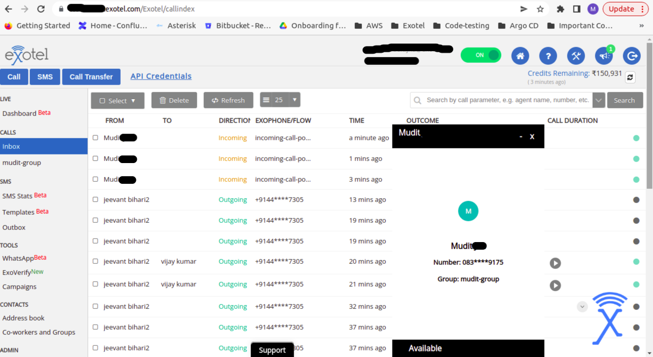Screen dimensions: 653x357
Task: Tick checkbox for the a minute ago call
Action: click(x=95, y=138)
